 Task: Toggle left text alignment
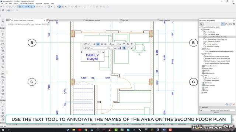(x=94, y=44)
